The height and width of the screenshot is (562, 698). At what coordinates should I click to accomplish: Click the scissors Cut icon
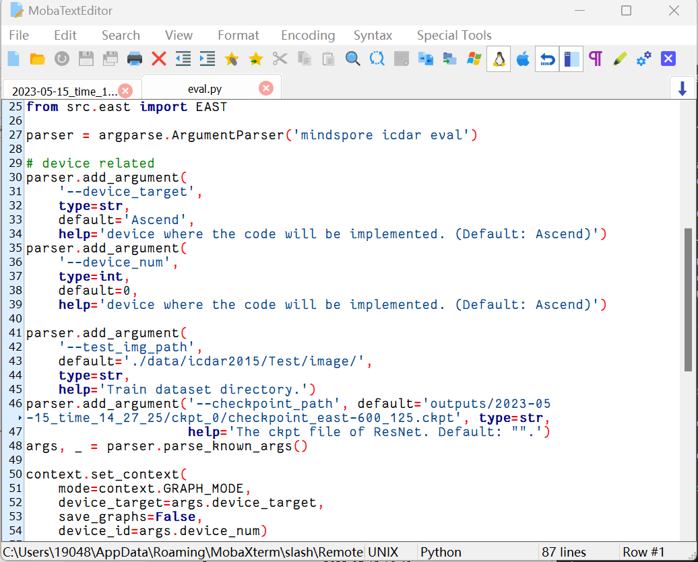(280, 59)
